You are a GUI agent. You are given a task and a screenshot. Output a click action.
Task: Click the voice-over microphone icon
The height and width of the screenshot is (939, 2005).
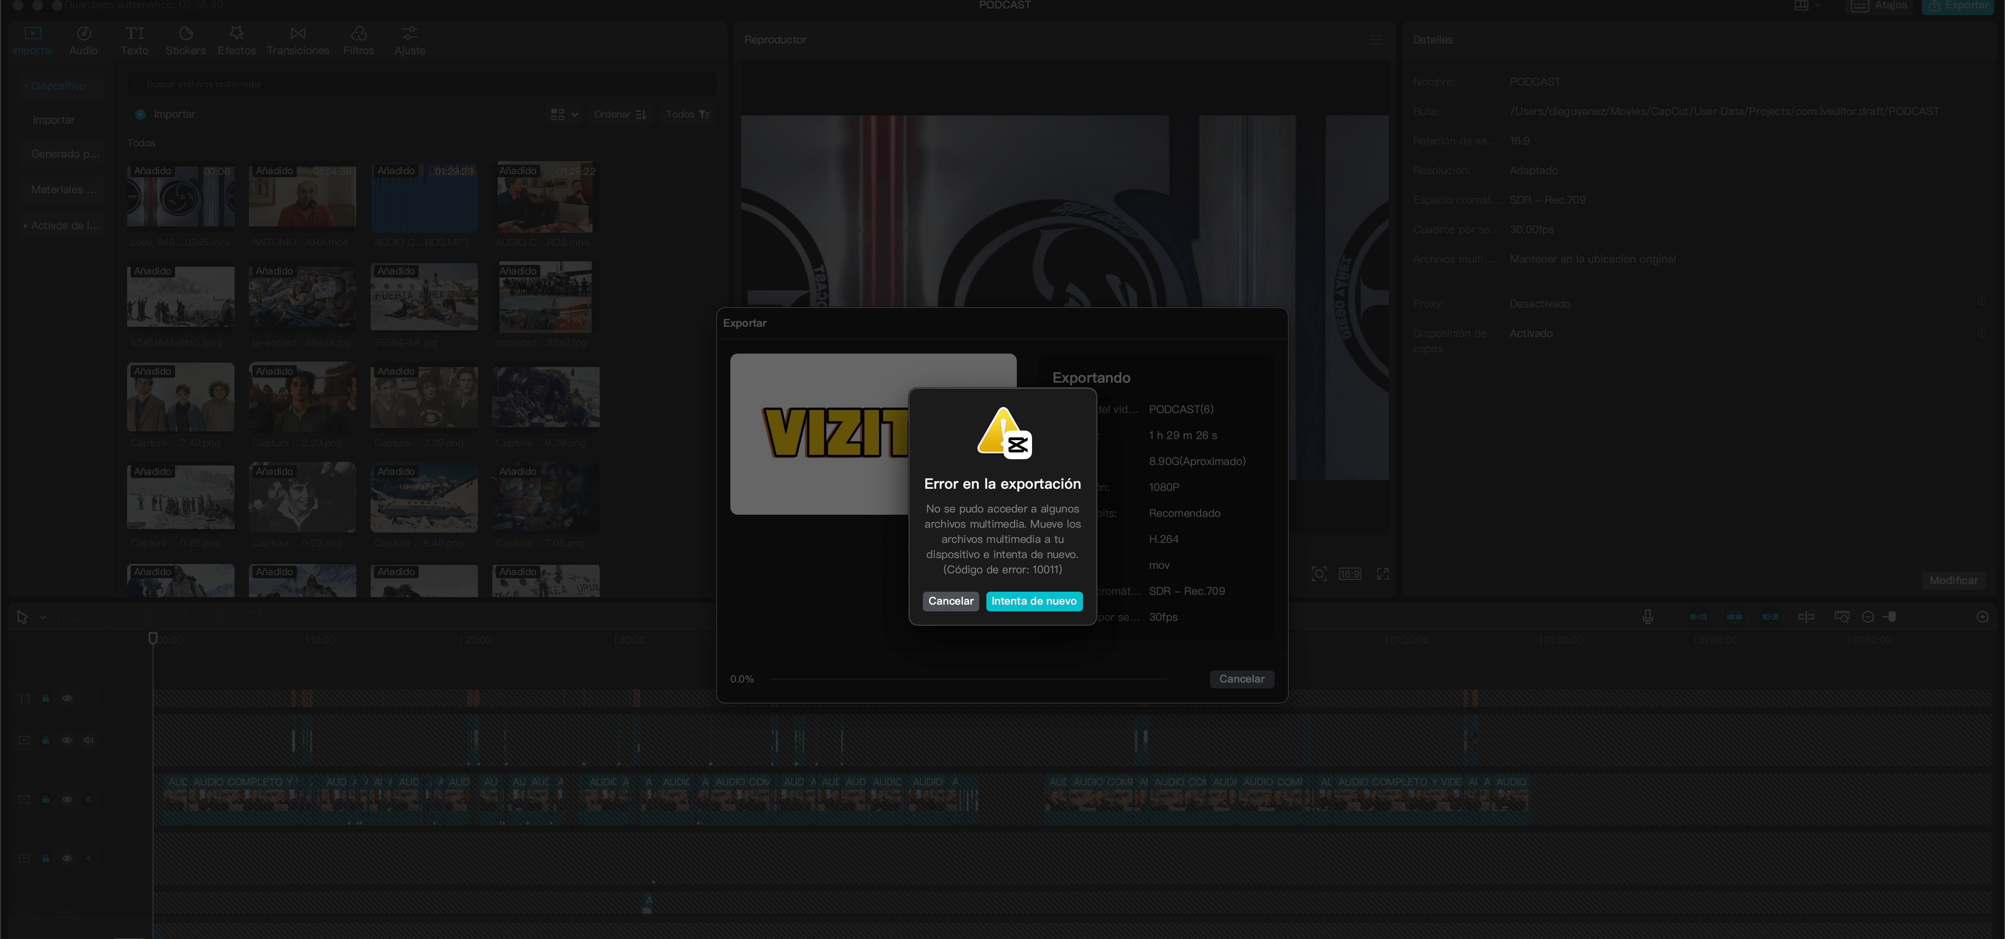(1648, 617)
